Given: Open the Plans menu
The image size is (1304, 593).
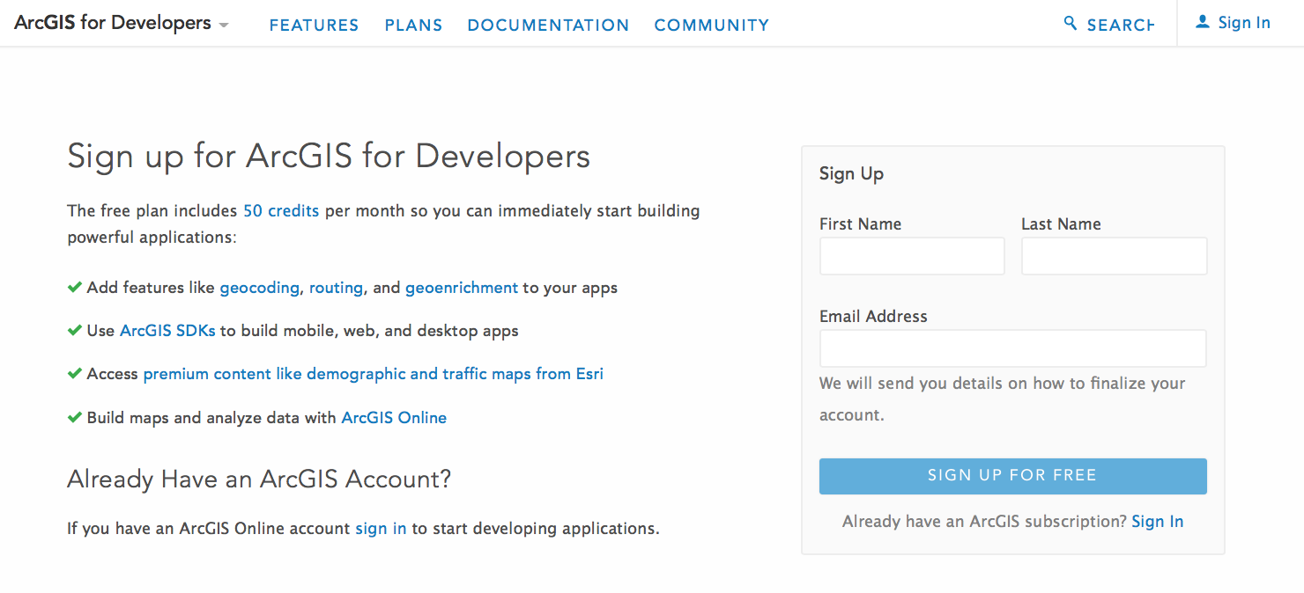Looking at the screenshot, I should tap(413, 26).
